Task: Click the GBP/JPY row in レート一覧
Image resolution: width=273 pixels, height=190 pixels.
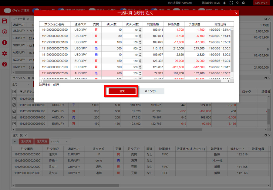Action: point(23,45)
